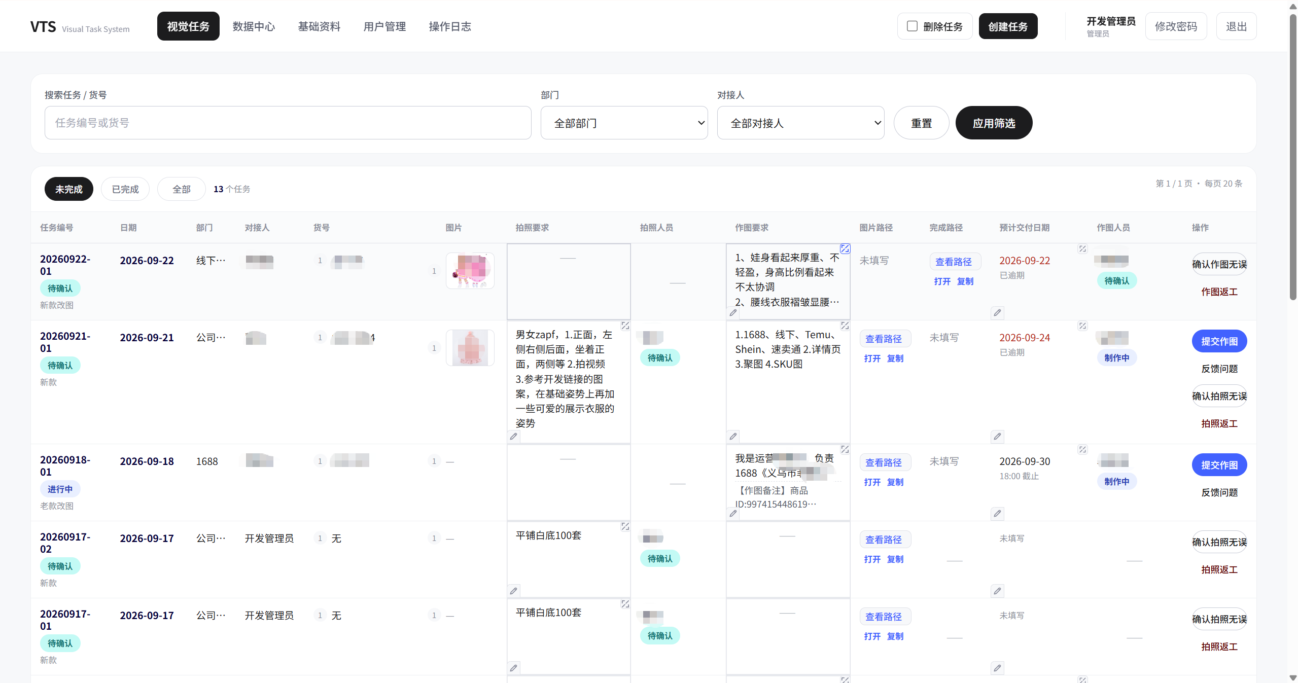Show 全部 tasks tab

tap(182, 189)
